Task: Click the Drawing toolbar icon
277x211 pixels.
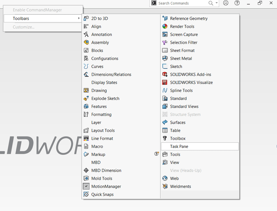Action: pyautogui.click(x=86, y=91)
